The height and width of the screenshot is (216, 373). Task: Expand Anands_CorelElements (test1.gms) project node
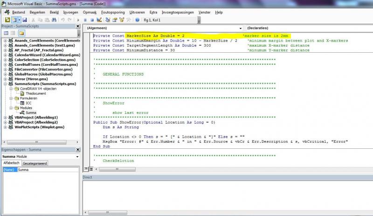5,45
